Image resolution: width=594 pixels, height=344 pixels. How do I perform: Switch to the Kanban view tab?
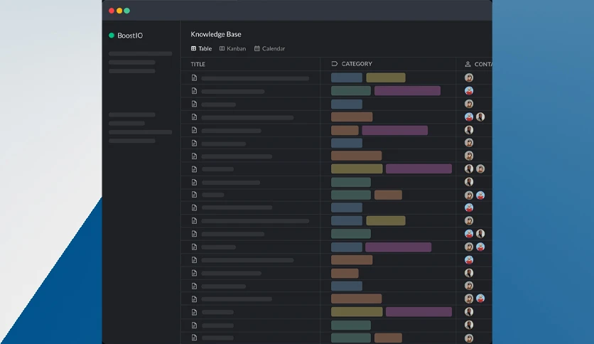click(x=232, y=48)
